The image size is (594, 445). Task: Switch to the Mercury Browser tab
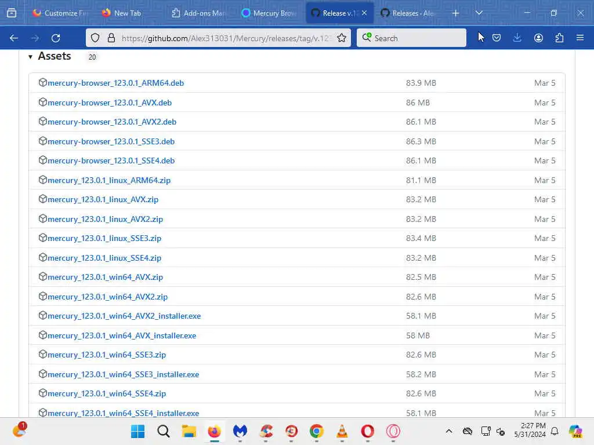tap(270, 13)
